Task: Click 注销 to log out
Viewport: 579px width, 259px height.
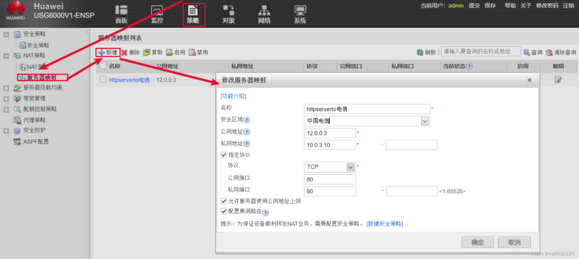Action: click(x=568, y=5)
